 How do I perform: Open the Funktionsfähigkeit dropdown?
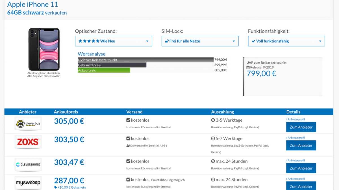[x=286, y=41]
